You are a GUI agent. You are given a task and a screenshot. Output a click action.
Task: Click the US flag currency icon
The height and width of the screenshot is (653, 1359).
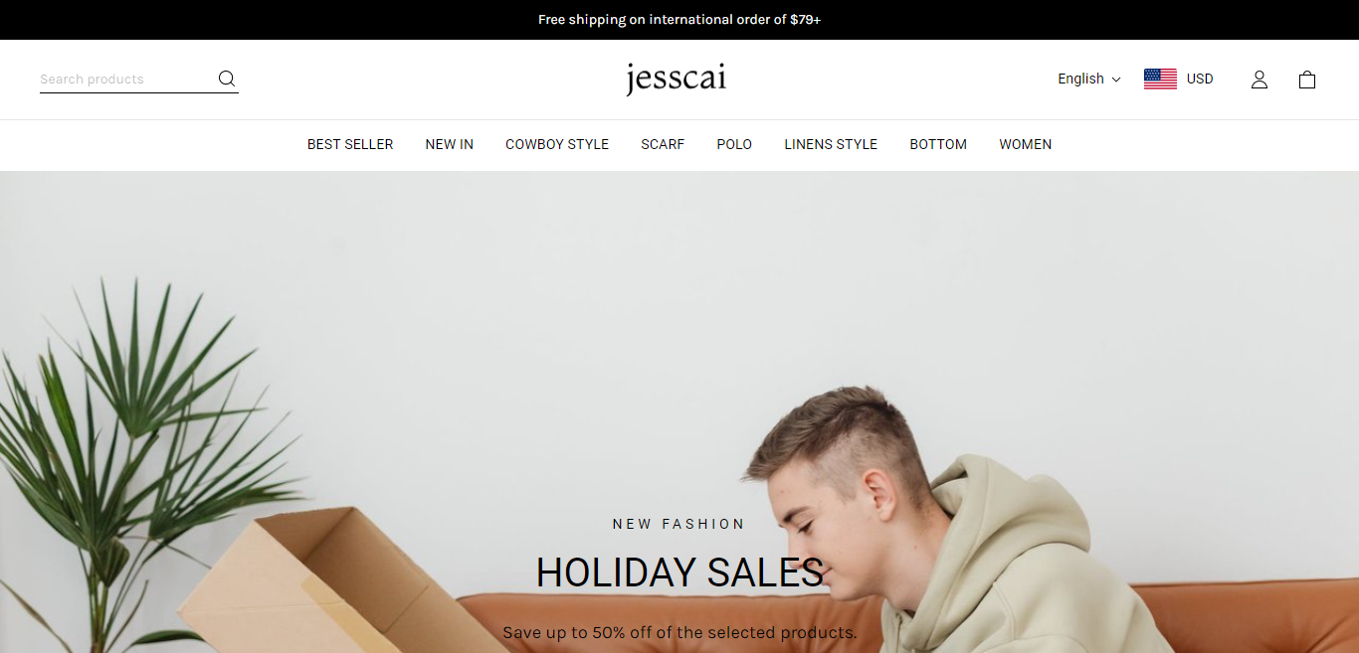tap(1160, 79)
